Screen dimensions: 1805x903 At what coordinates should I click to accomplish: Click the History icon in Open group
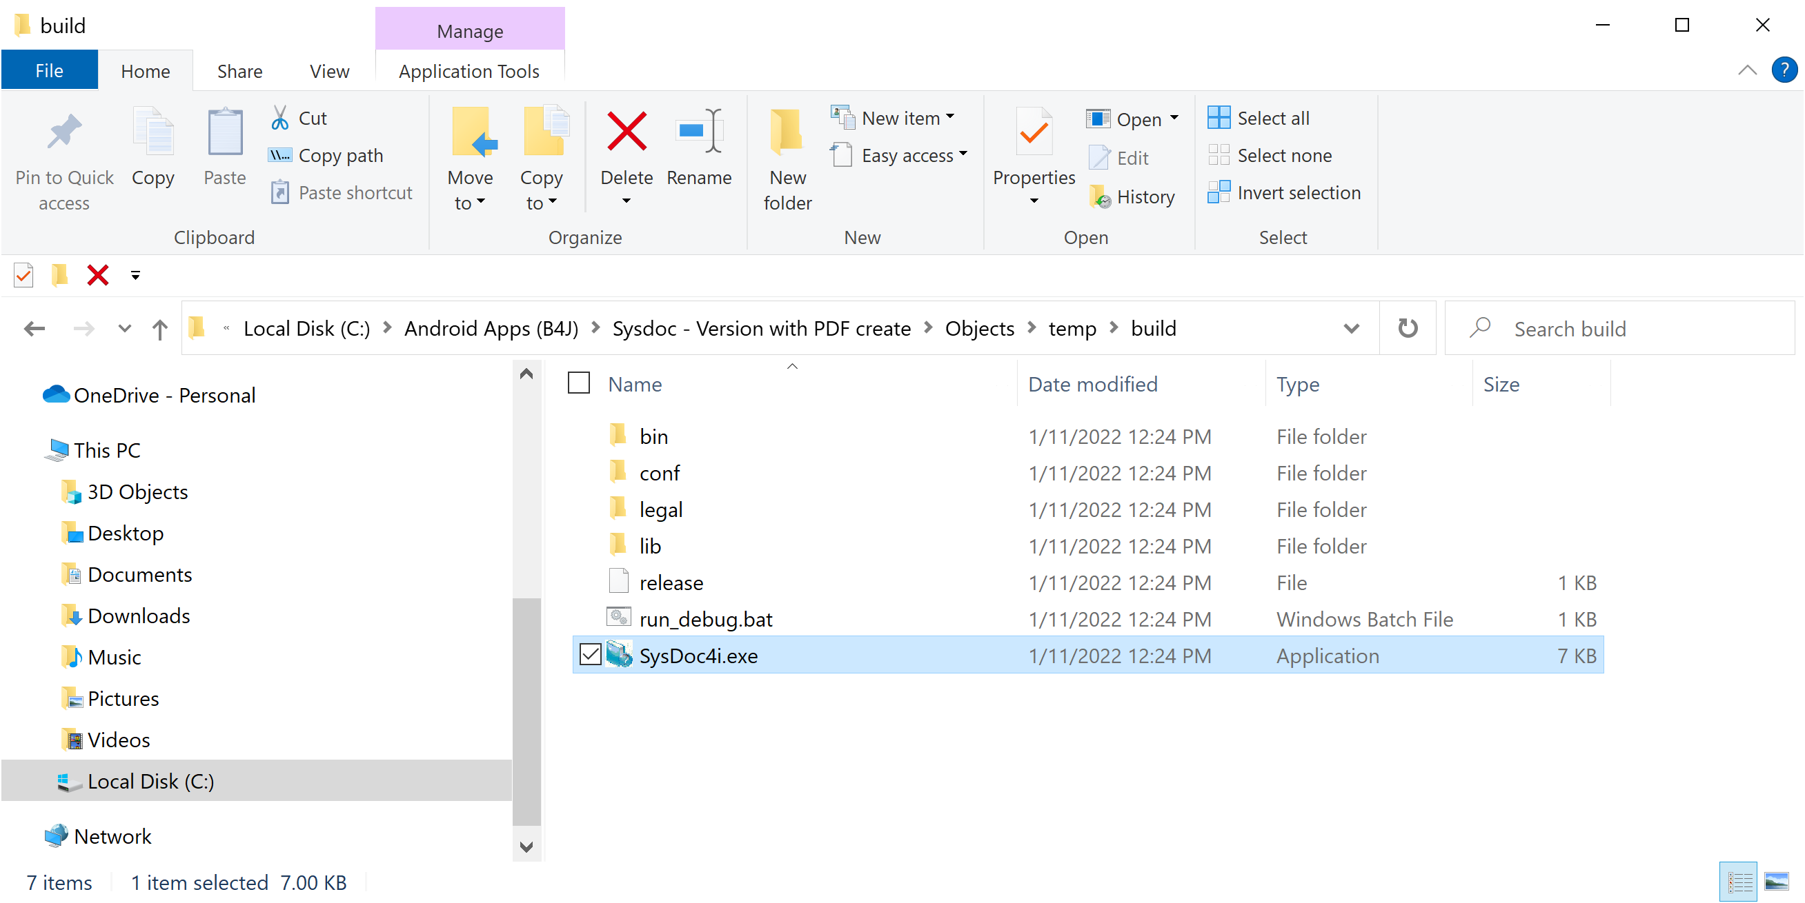click(1100, 197)
